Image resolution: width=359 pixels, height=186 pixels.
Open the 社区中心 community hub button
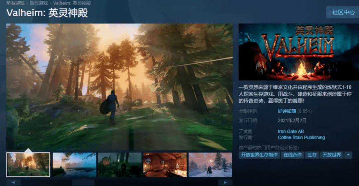pyautogui.click(x=342, y=12)
